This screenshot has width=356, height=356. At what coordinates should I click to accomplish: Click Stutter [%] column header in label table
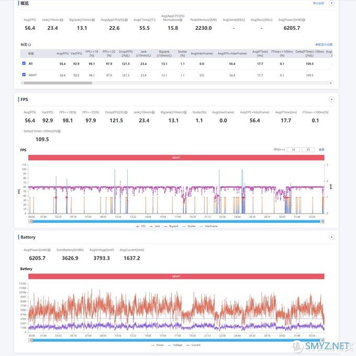(x=182, y=53)
